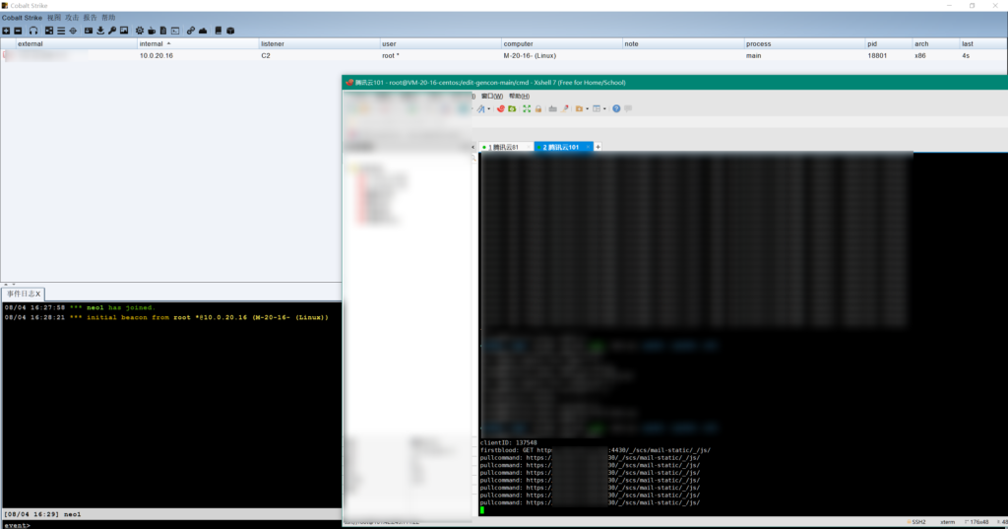Click the SSH2 status bar entry
The width and height of the screenshot is (1008, 529).
(918, 522)
